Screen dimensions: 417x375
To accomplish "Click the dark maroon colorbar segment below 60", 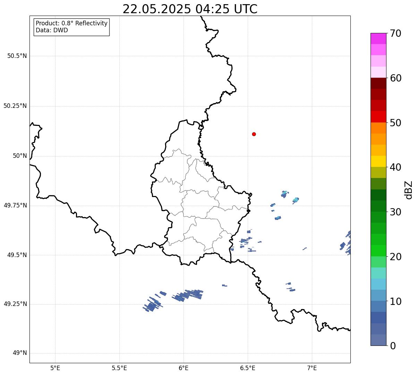I will click(378, 83).
